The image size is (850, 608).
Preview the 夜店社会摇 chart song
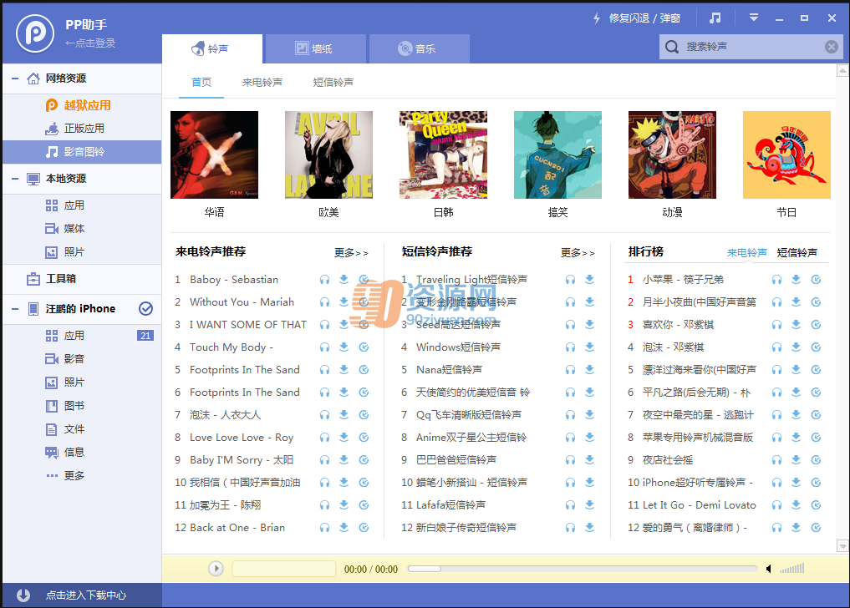click(776, 460)
